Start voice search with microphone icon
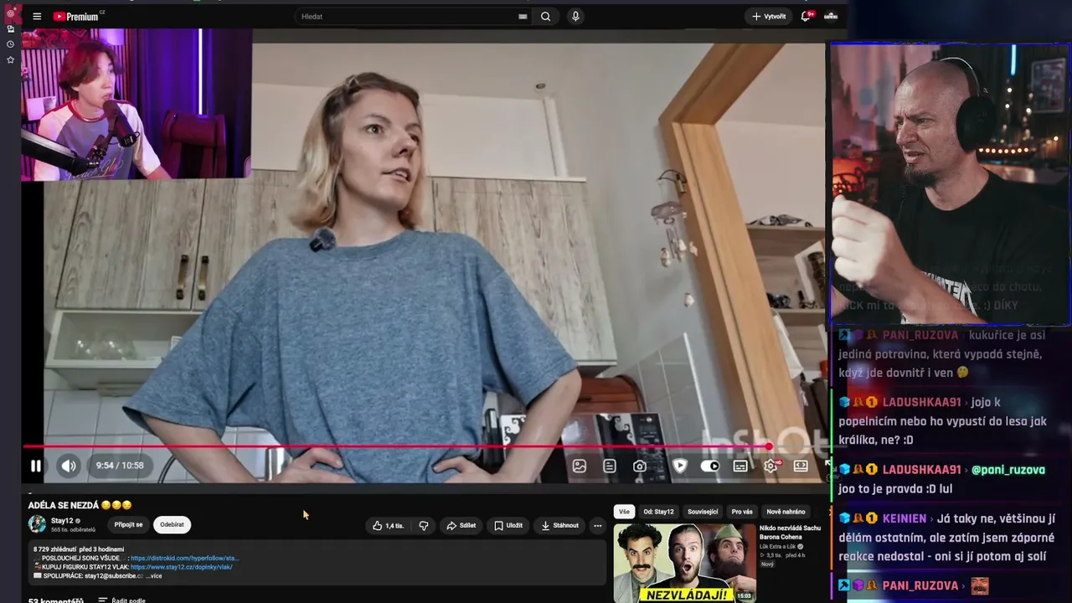The image size is (1072, 603). click(x=575, y=17)
